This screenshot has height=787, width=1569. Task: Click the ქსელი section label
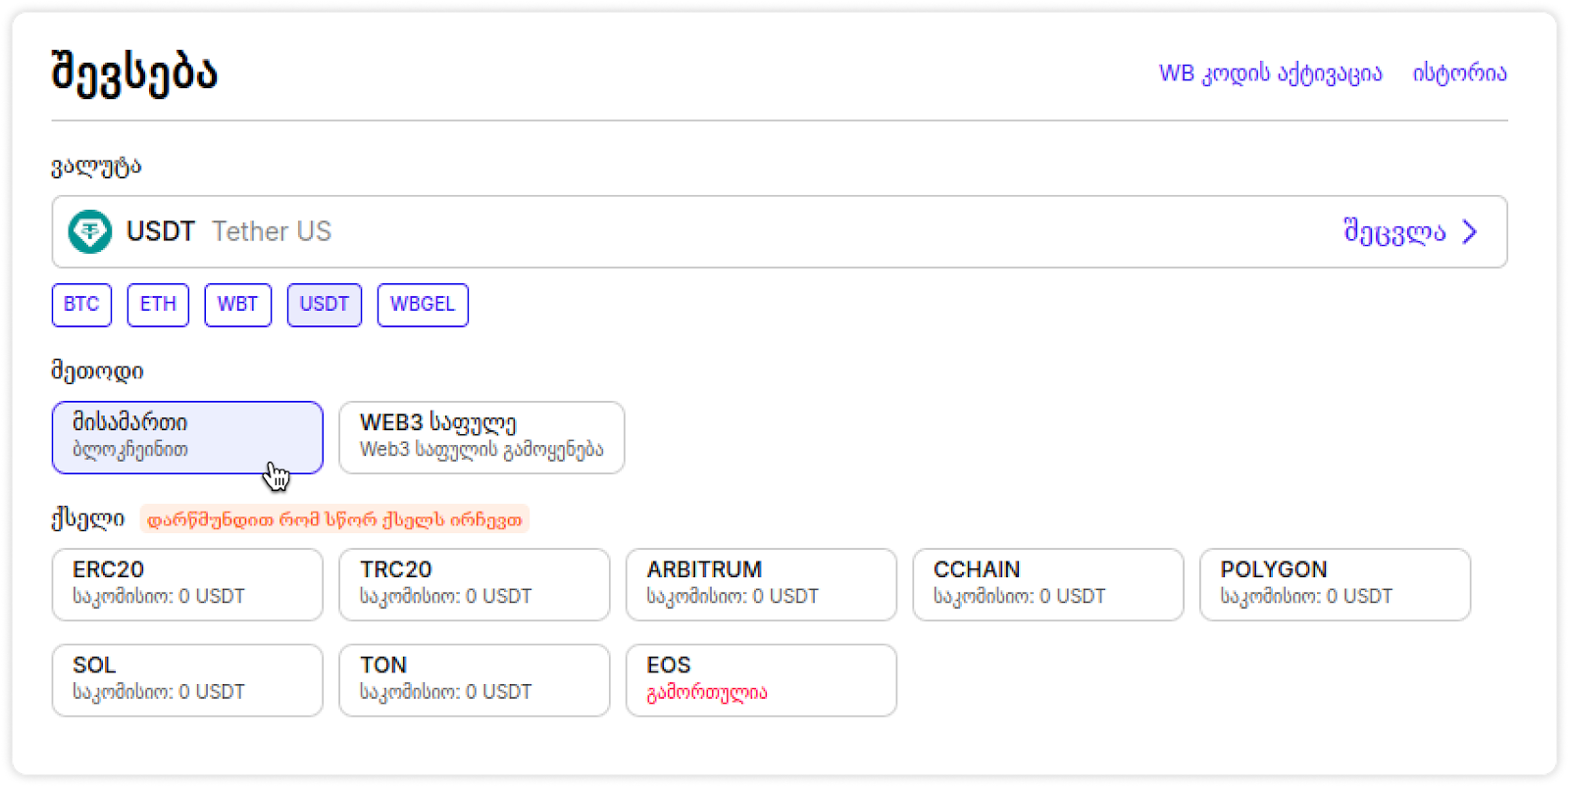pos(87,519)
